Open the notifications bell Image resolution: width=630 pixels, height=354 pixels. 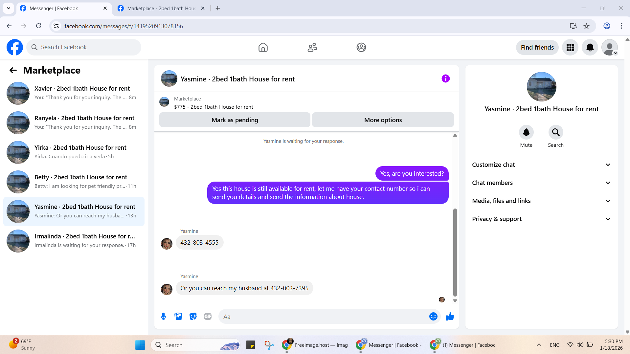pos(590,47)
